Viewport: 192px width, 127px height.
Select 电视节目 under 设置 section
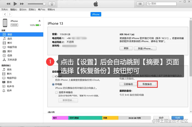click(22, 47)
